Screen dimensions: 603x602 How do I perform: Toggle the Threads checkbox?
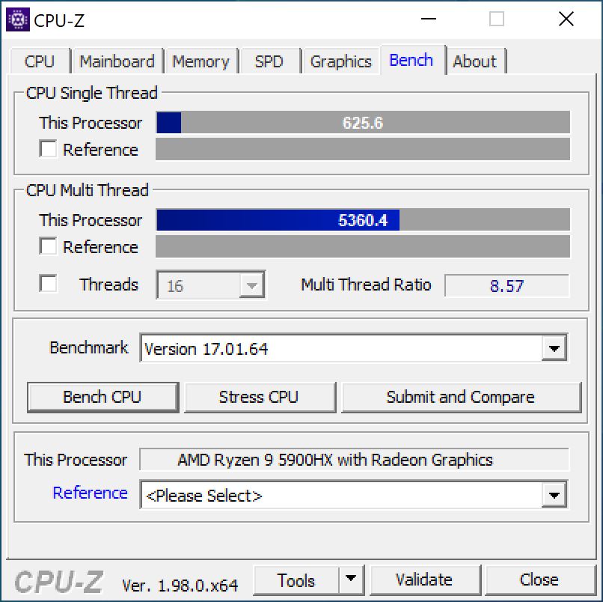[x=48, y=284]
